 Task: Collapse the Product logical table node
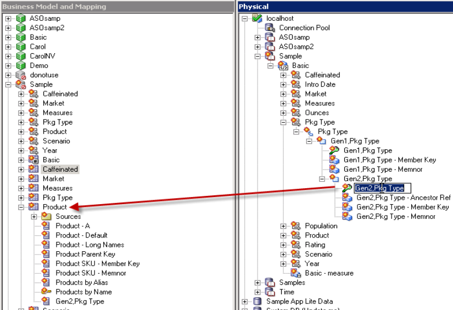pyautogui.click(x=21, y=207)
